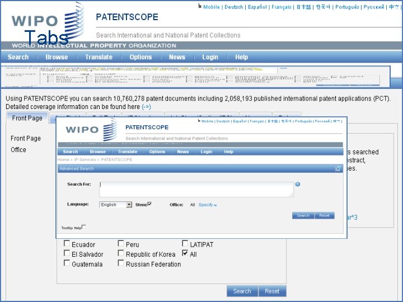Image resolution: width=403 pixels, height=302 pixels.
Task: Open Translate menu in main page navigation bar
Action: 99,57
